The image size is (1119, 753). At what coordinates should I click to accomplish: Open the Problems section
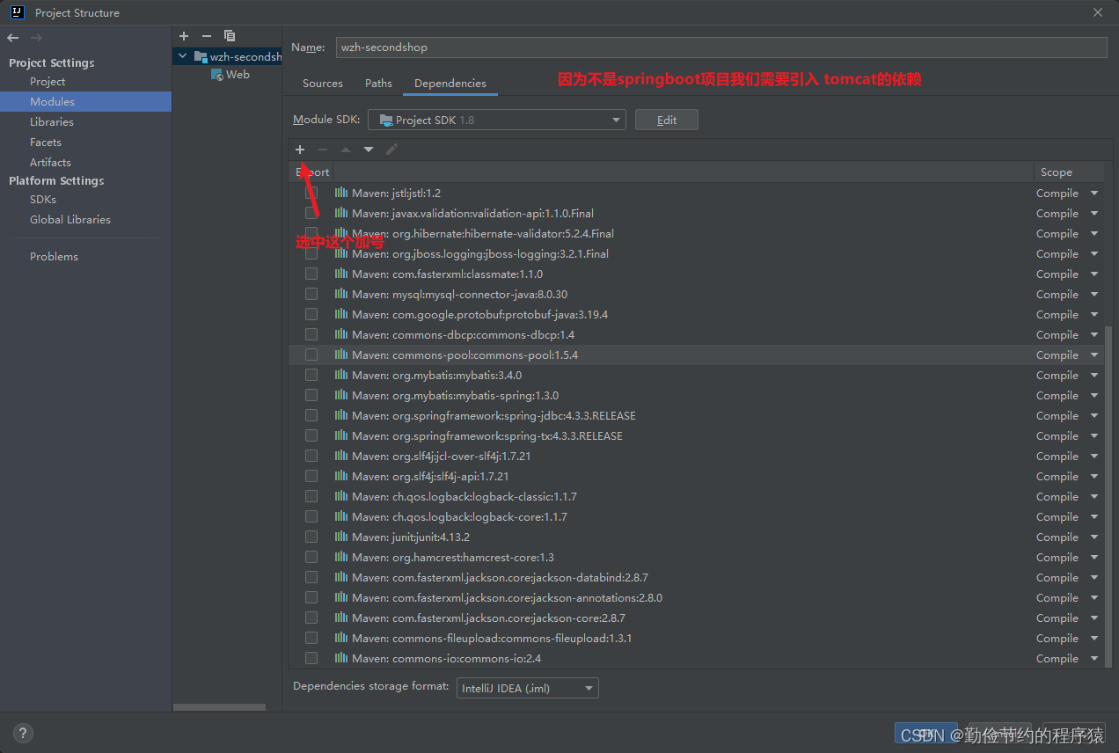[54, 256]
